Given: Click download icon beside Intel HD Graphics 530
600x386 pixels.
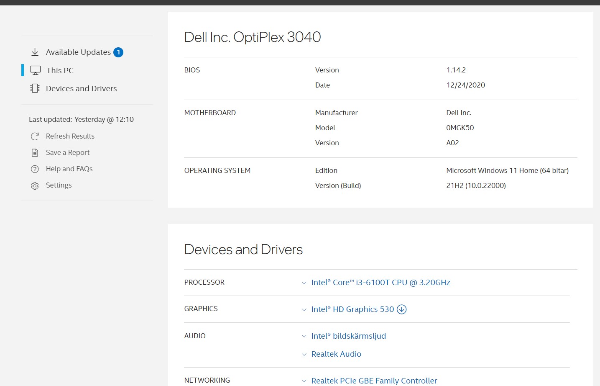Looking at the screenshot, I should tap(401, 309).
